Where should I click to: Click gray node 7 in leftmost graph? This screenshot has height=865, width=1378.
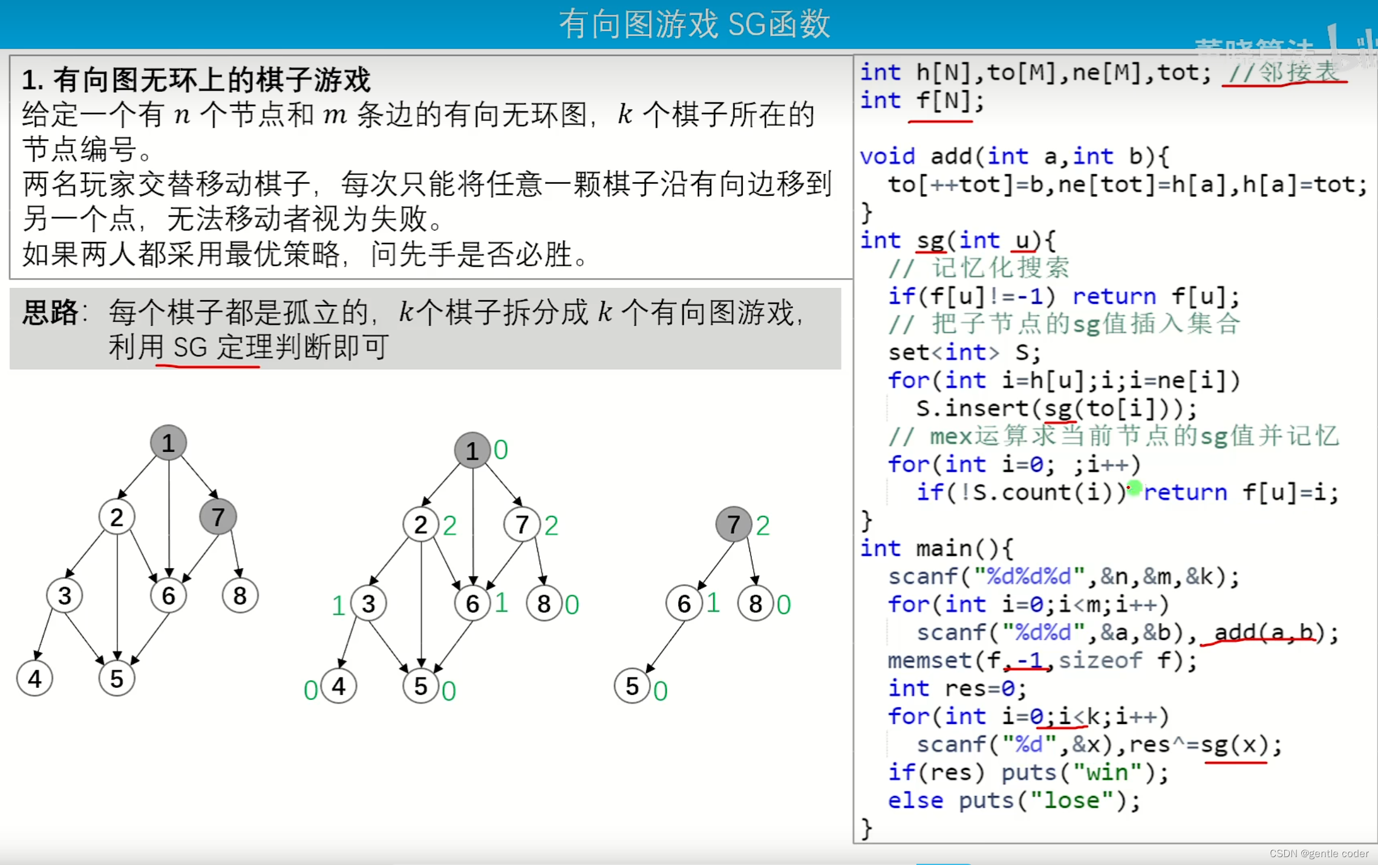(218, 517)
